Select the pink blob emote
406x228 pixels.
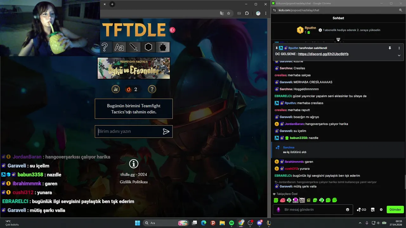pyautogui.click(x=283, y=200)
